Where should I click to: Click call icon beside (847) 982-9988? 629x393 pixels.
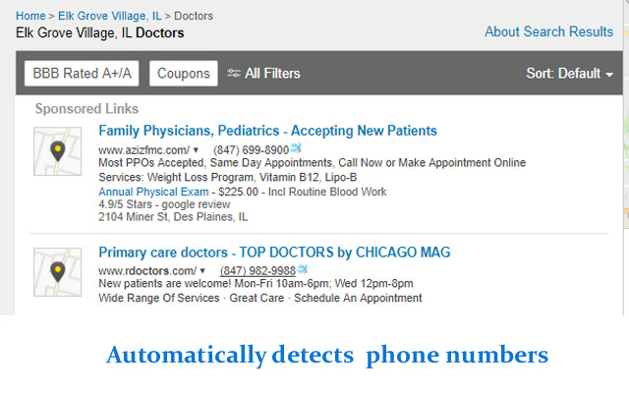(x=303, y=269)
